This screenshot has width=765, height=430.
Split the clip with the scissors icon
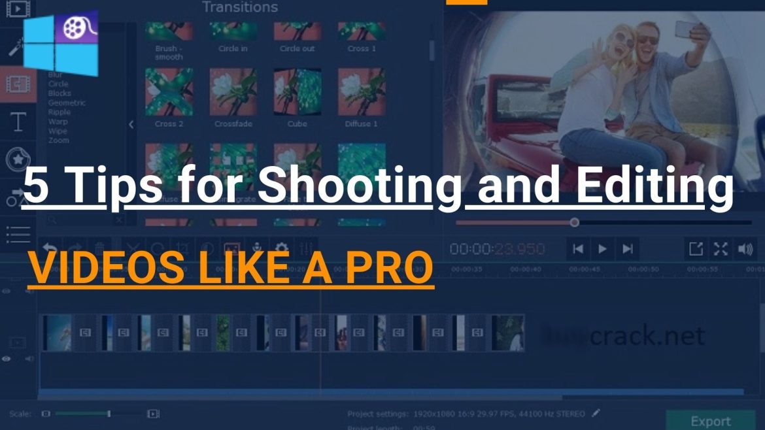pyautogui.click(x=134, y=245)
